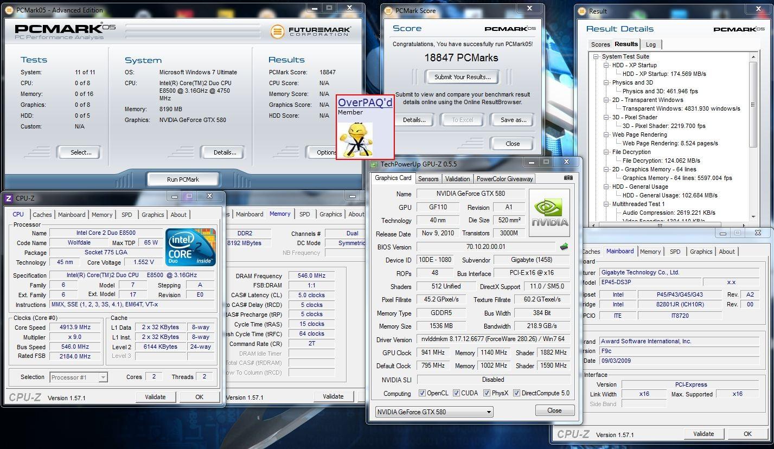Click the BIOS save chip icon in GPU-Z
Screen dimensions: 774x449
coord(564,247)
